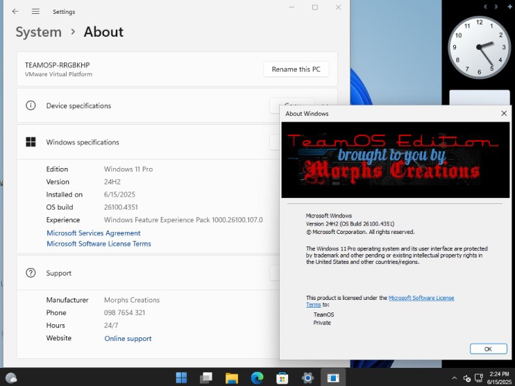Click System in the breadcrumb
This screenshot has height=386, width=515.
click(x=39, y=32)
